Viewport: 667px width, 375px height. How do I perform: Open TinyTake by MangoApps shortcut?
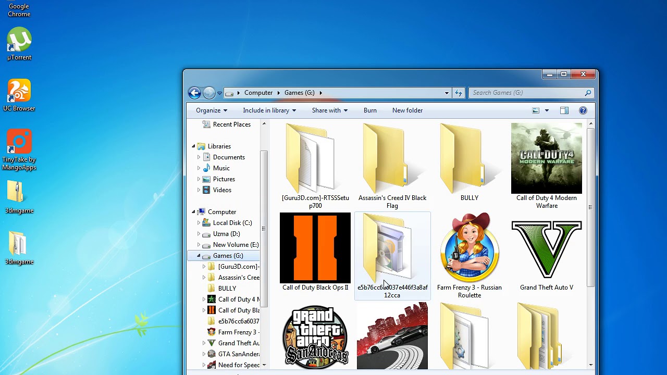pos(19,150)
